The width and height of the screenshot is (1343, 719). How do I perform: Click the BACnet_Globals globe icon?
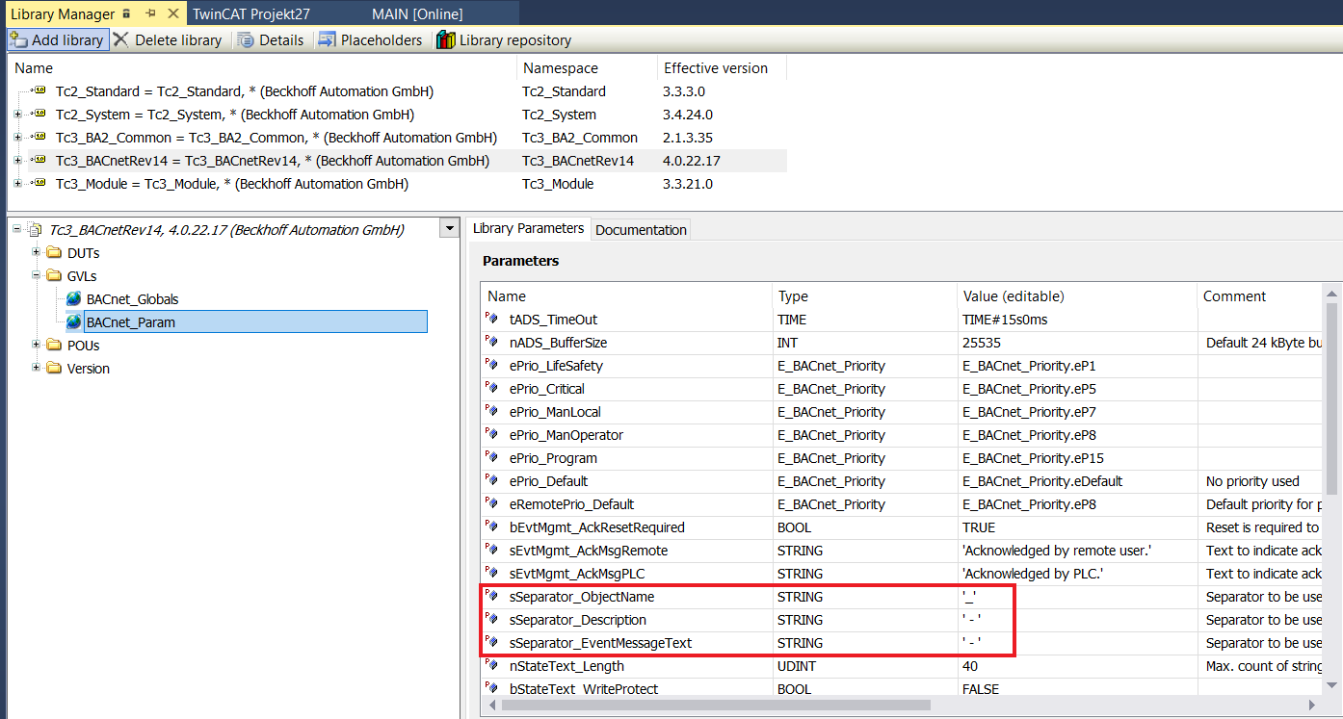(74, 299)
